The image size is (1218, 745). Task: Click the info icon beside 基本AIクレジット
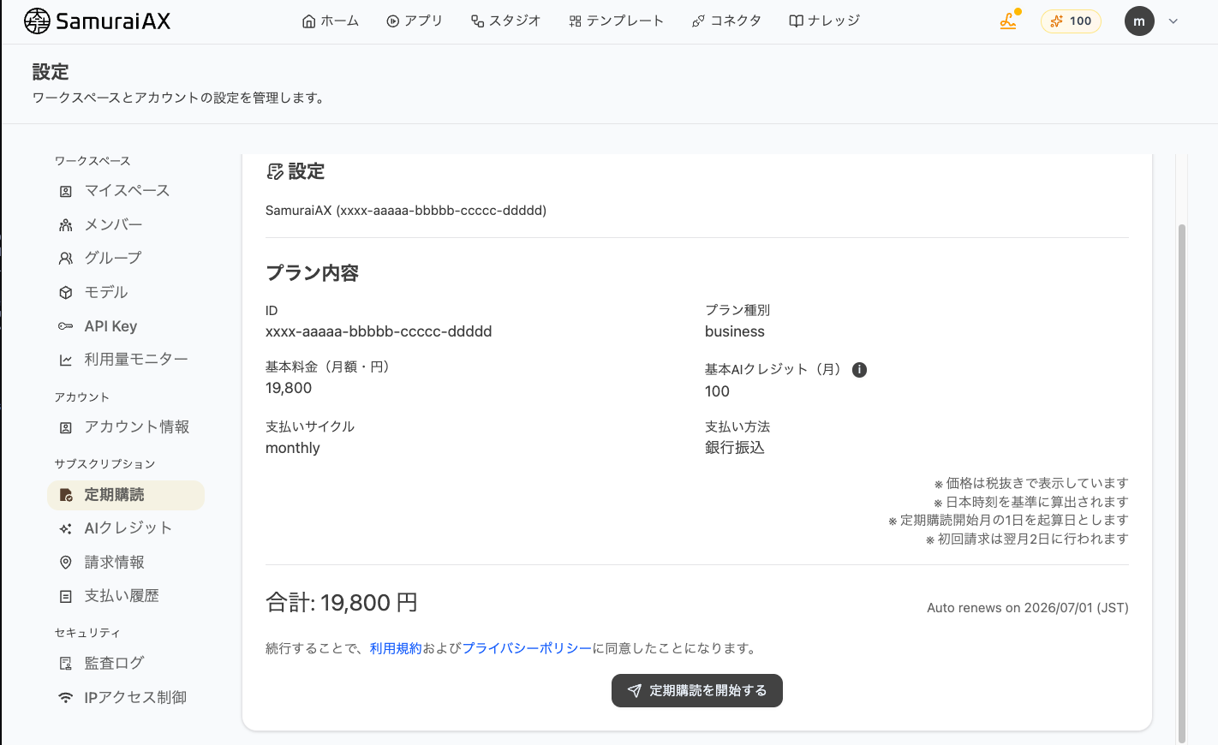point(859,370)
